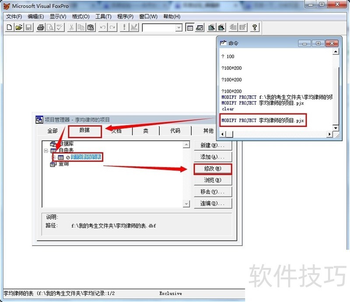Click the Run exclamation mark icon
350x302 pixels.
click(x=124, y=27)
